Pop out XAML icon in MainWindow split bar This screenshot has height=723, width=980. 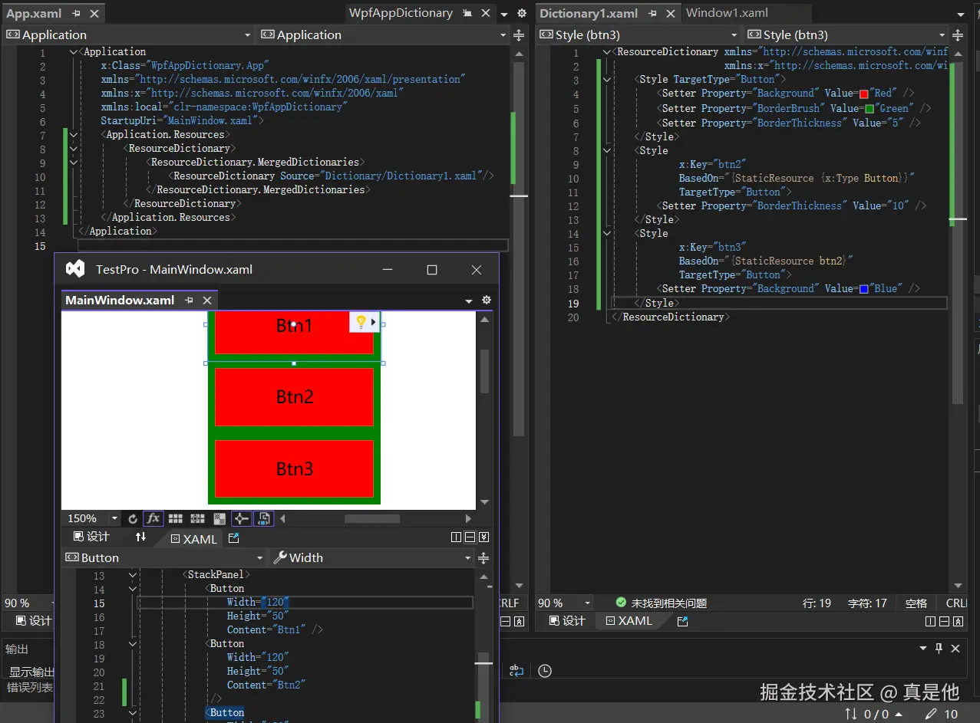[x=234, y=538]
